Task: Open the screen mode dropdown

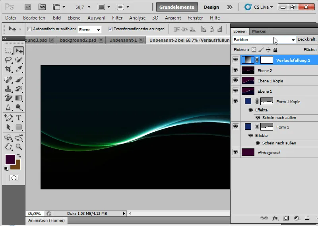Action: coord(123,7)
